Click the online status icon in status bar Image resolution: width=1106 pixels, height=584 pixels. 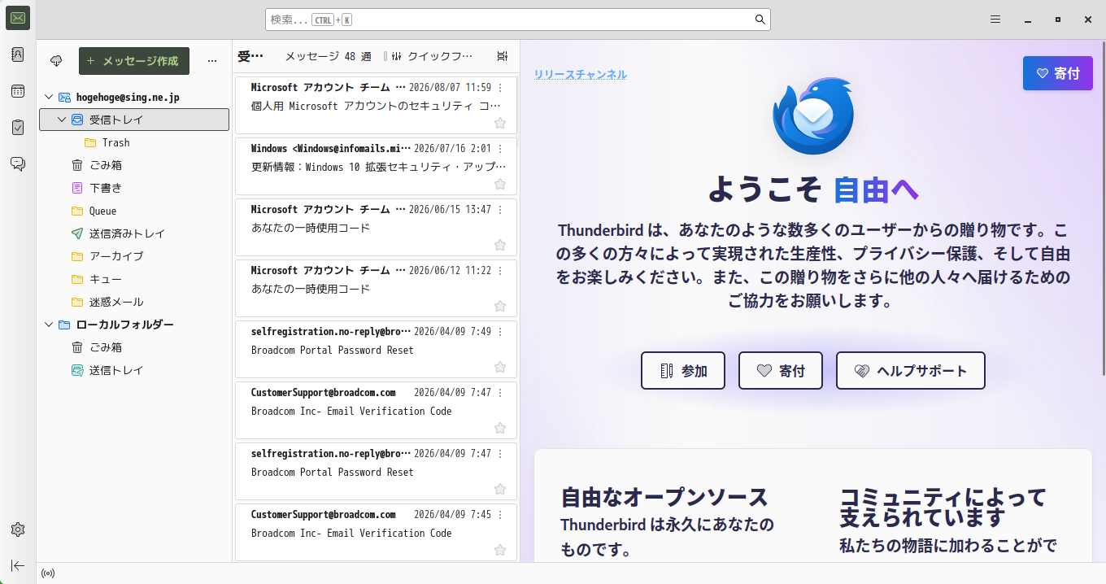(48, 573)
